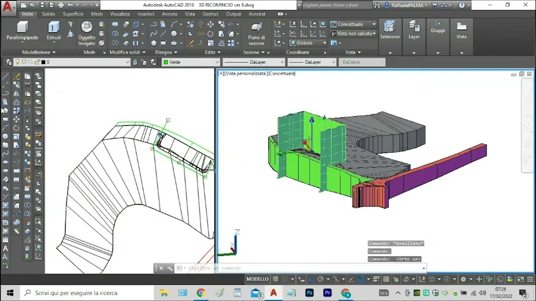Maximize the viewport with restore icon
This screenshot has width=536, height=301.
tap(521, 74)
